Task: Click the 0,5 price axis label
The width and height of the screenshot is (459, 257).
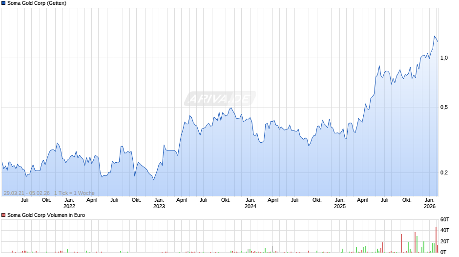Action: [444, 107]
